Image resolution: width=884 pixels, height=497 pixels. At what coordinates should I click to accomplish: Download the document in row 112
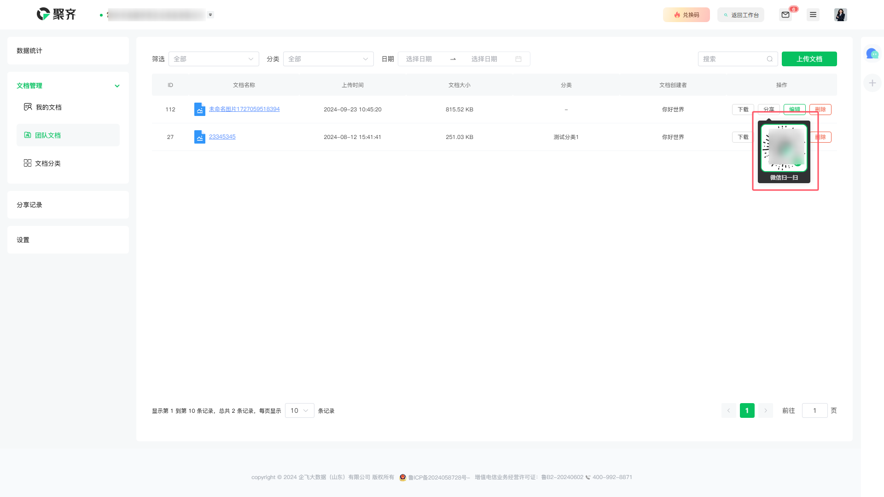[x=743, y=110]
